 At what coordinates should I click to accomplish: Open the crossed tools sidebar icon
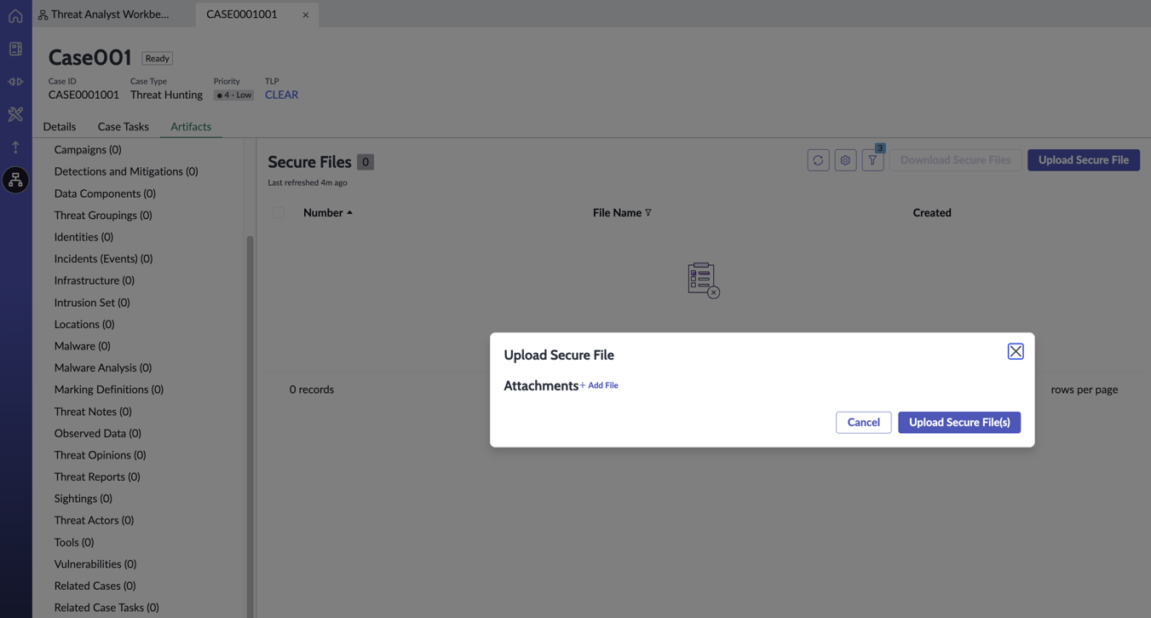[x=15, y=114]
